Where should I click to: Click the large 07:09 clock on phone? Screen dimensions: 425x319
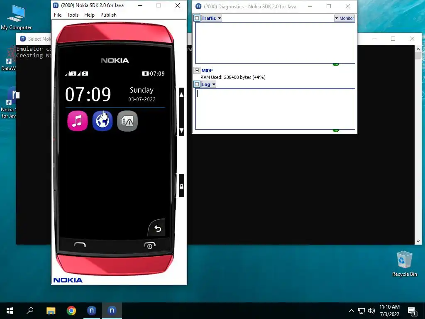(88, 94)
